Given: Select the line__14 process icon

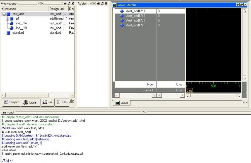Looking at the screenshot, I should pos(11,23).
